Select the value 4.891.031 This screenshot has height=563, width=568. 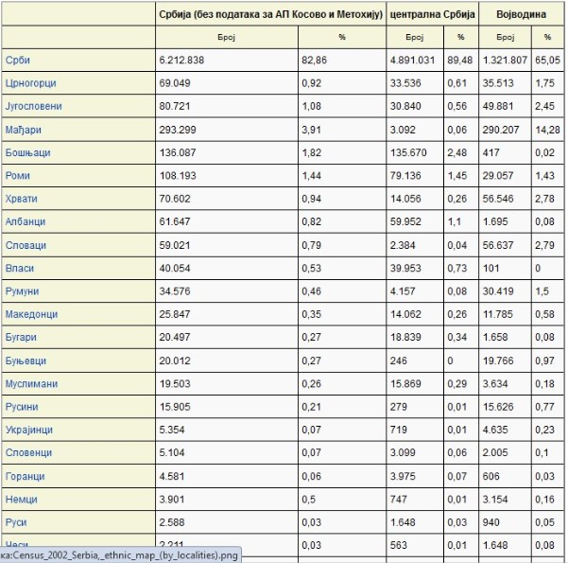[x=415, y=60]
